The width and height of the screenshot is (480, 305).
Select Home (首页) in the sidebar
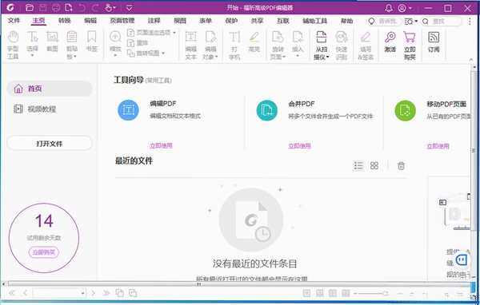coord(50,89)
